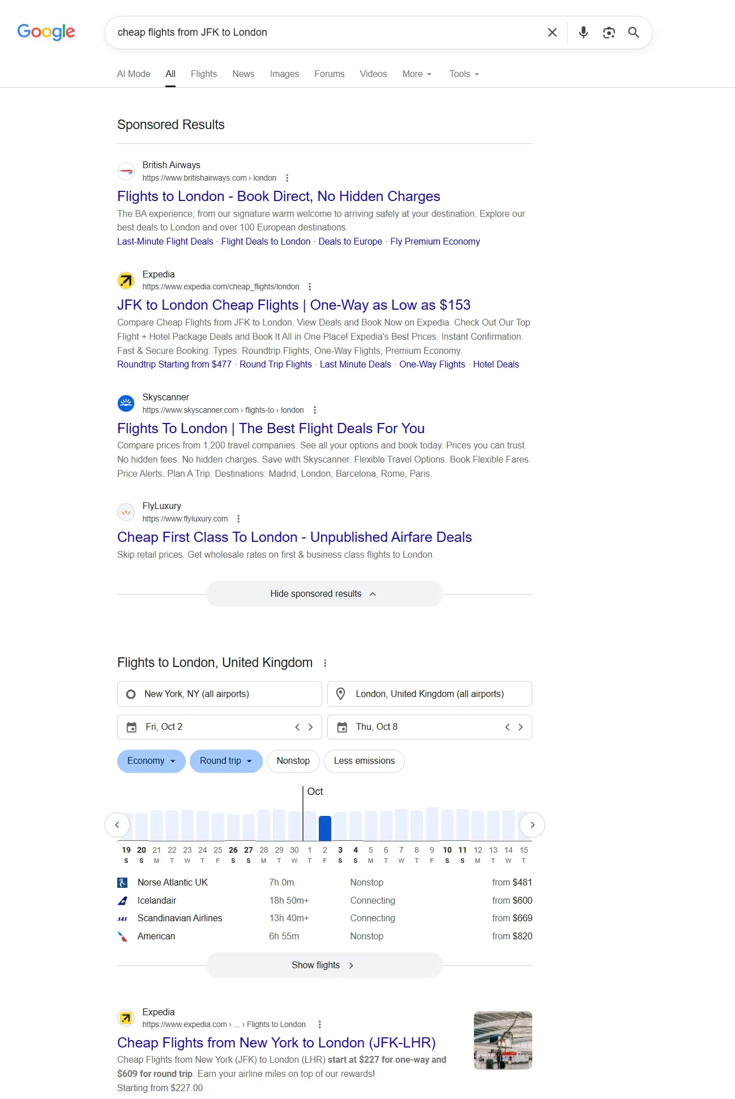
Task: Clear the search query with X
Action: 552,32
